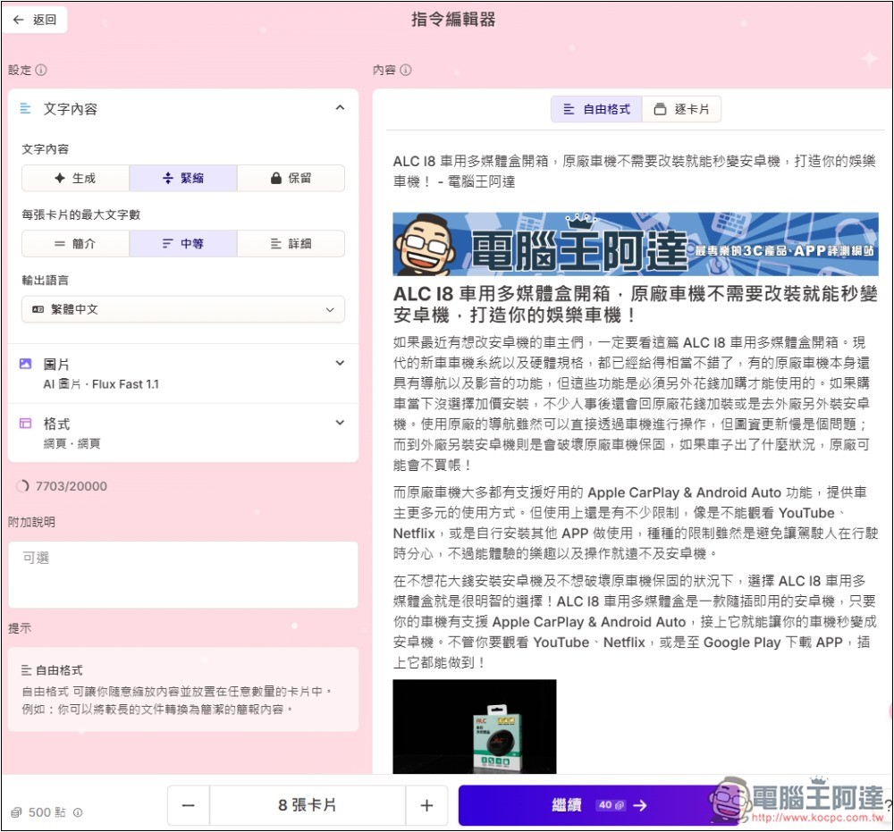
Task: Select the 生成 text content option
Action: [75, 178]
